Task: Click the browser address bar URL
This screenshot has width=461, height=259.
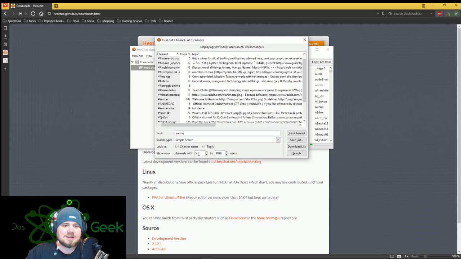Action: (77, 14)
